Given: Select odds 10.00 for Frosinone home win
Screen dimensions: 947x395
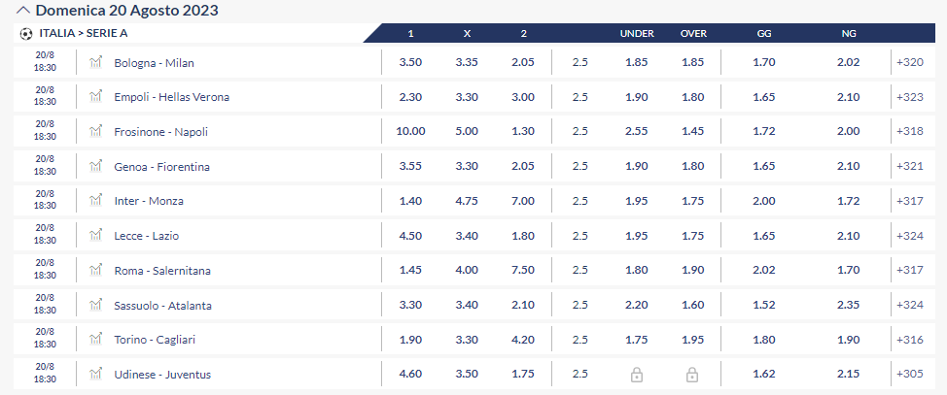Looking at the screenshot, I should (x=410, y=131).
